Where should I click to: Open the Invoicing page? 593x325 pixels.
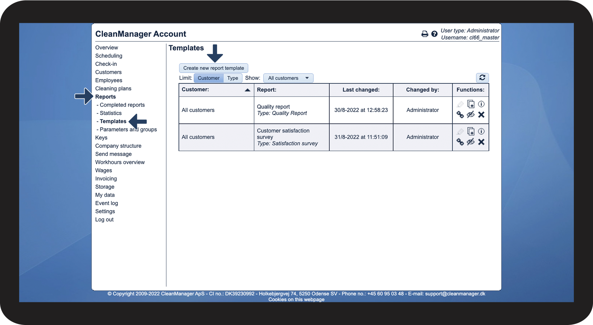[106, 179]
